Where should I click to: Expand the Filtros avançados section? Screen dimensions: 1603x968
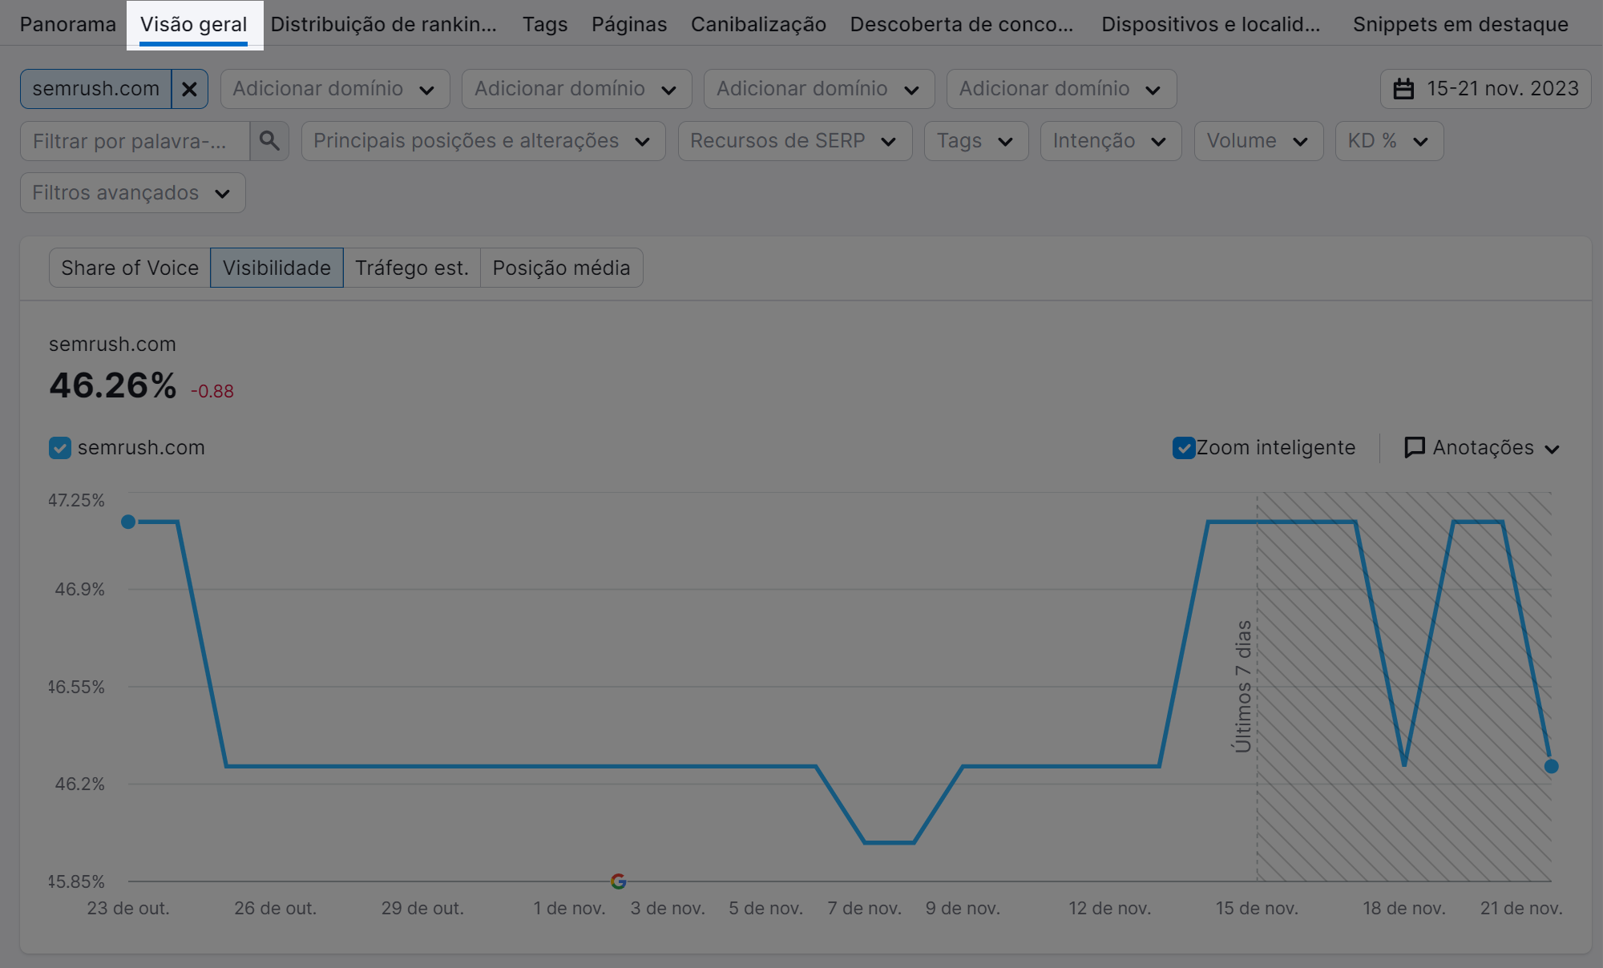(x=131, y=192)
